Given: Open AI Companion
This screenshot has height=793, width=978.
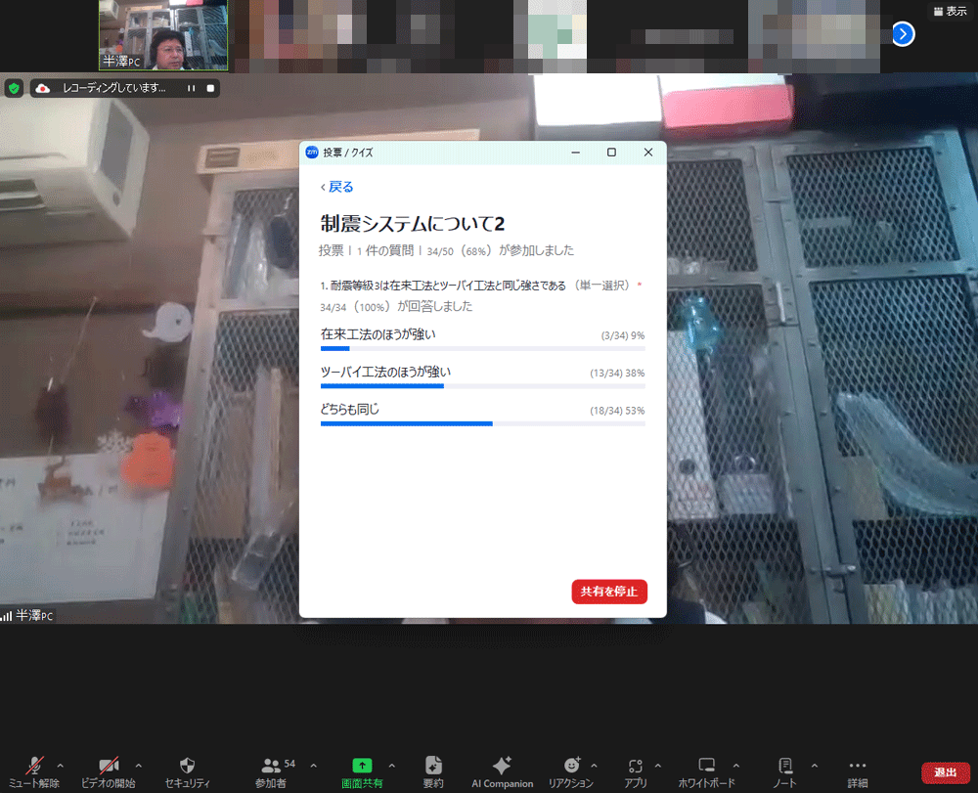Looking at the screenshot, I should click(502, 767).
